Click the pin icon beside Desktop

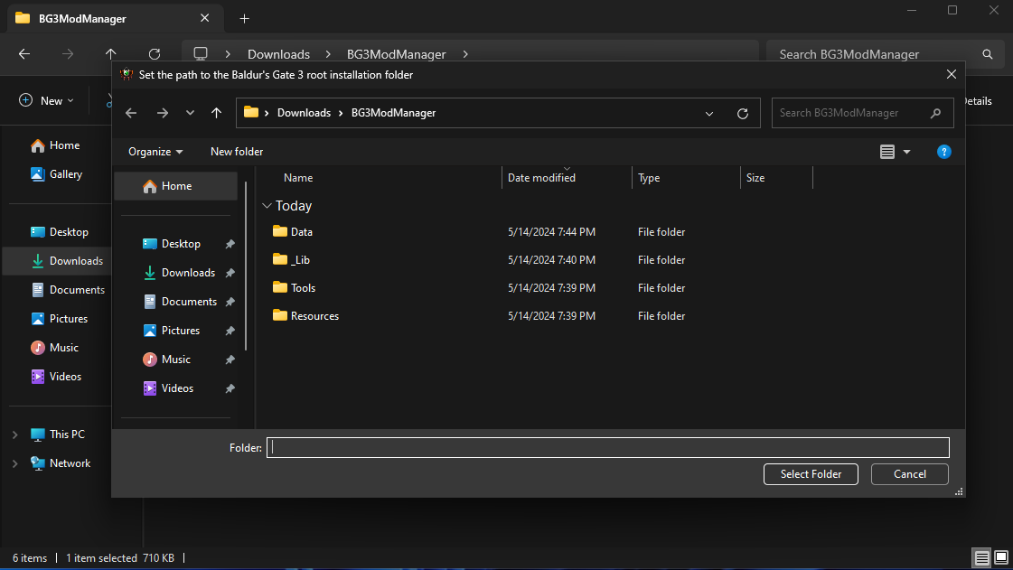tap(230, 244)
